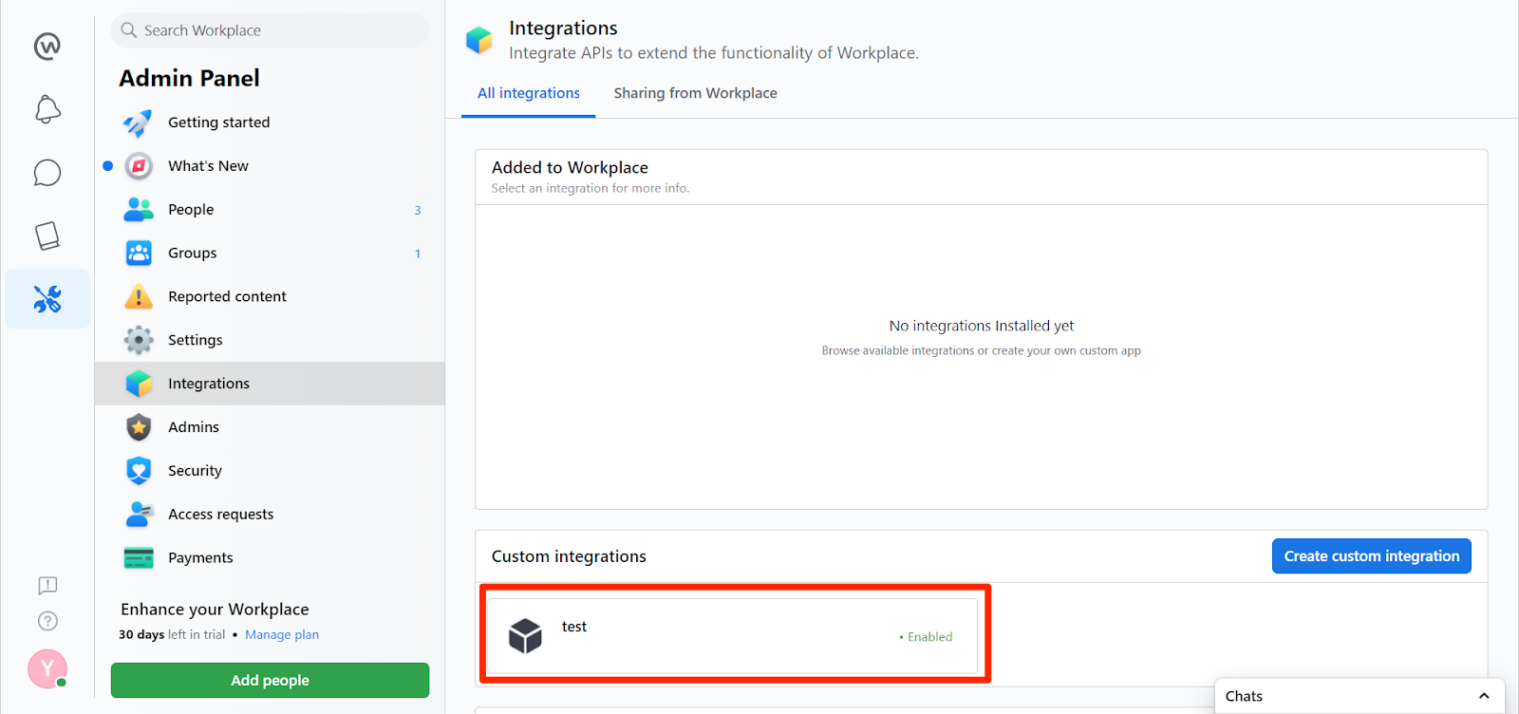Expand the Chats panel chevron
This screenshot has width=1519, height=714.
click(x=1484, y=696)
